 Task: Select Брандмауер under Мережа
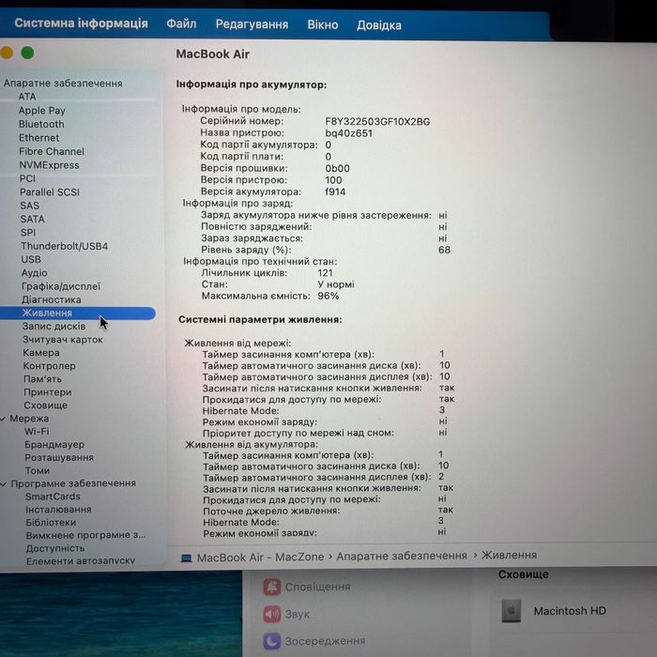[54, 445]
